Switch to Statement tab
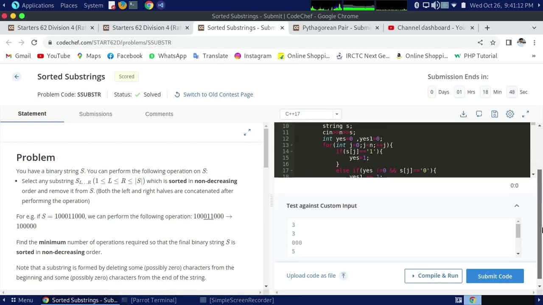The height and width of the screenshot is (305, 543). tap(32, 114)
